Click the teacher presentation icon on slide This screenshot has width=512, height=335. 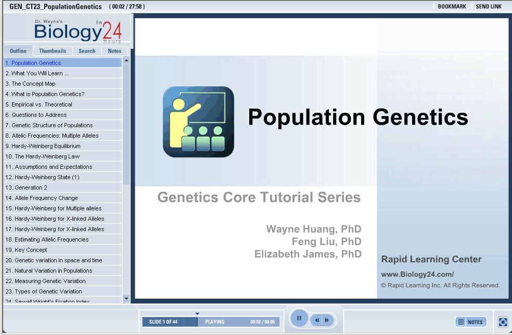coord(198,122)
